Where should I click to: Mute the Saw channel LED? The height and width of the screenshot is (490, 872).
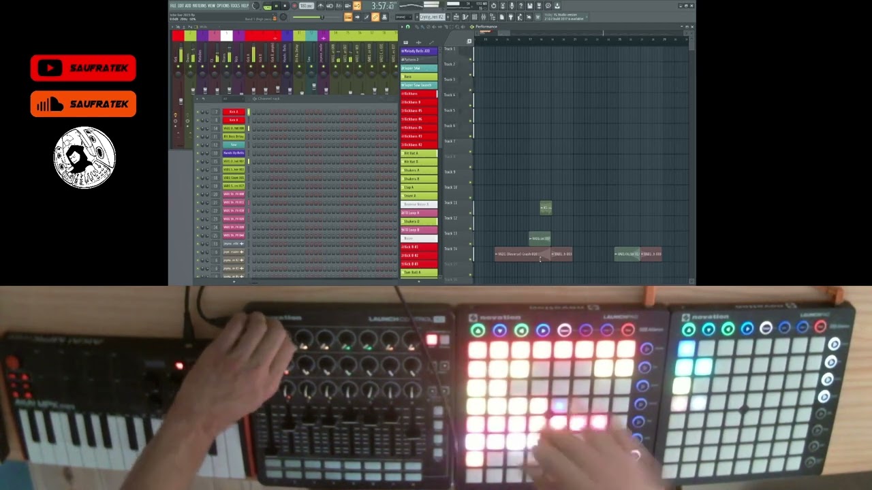[198, 145]
